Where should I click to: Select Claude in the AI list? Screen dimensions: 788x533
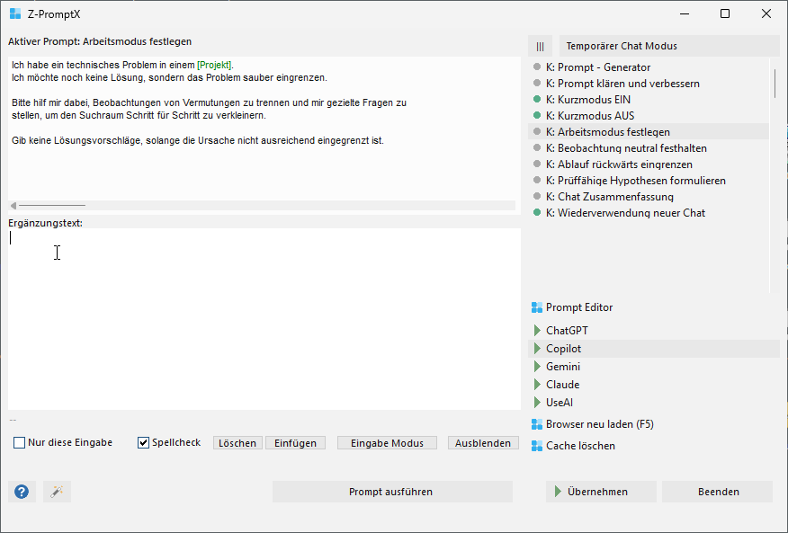[562, 385]
